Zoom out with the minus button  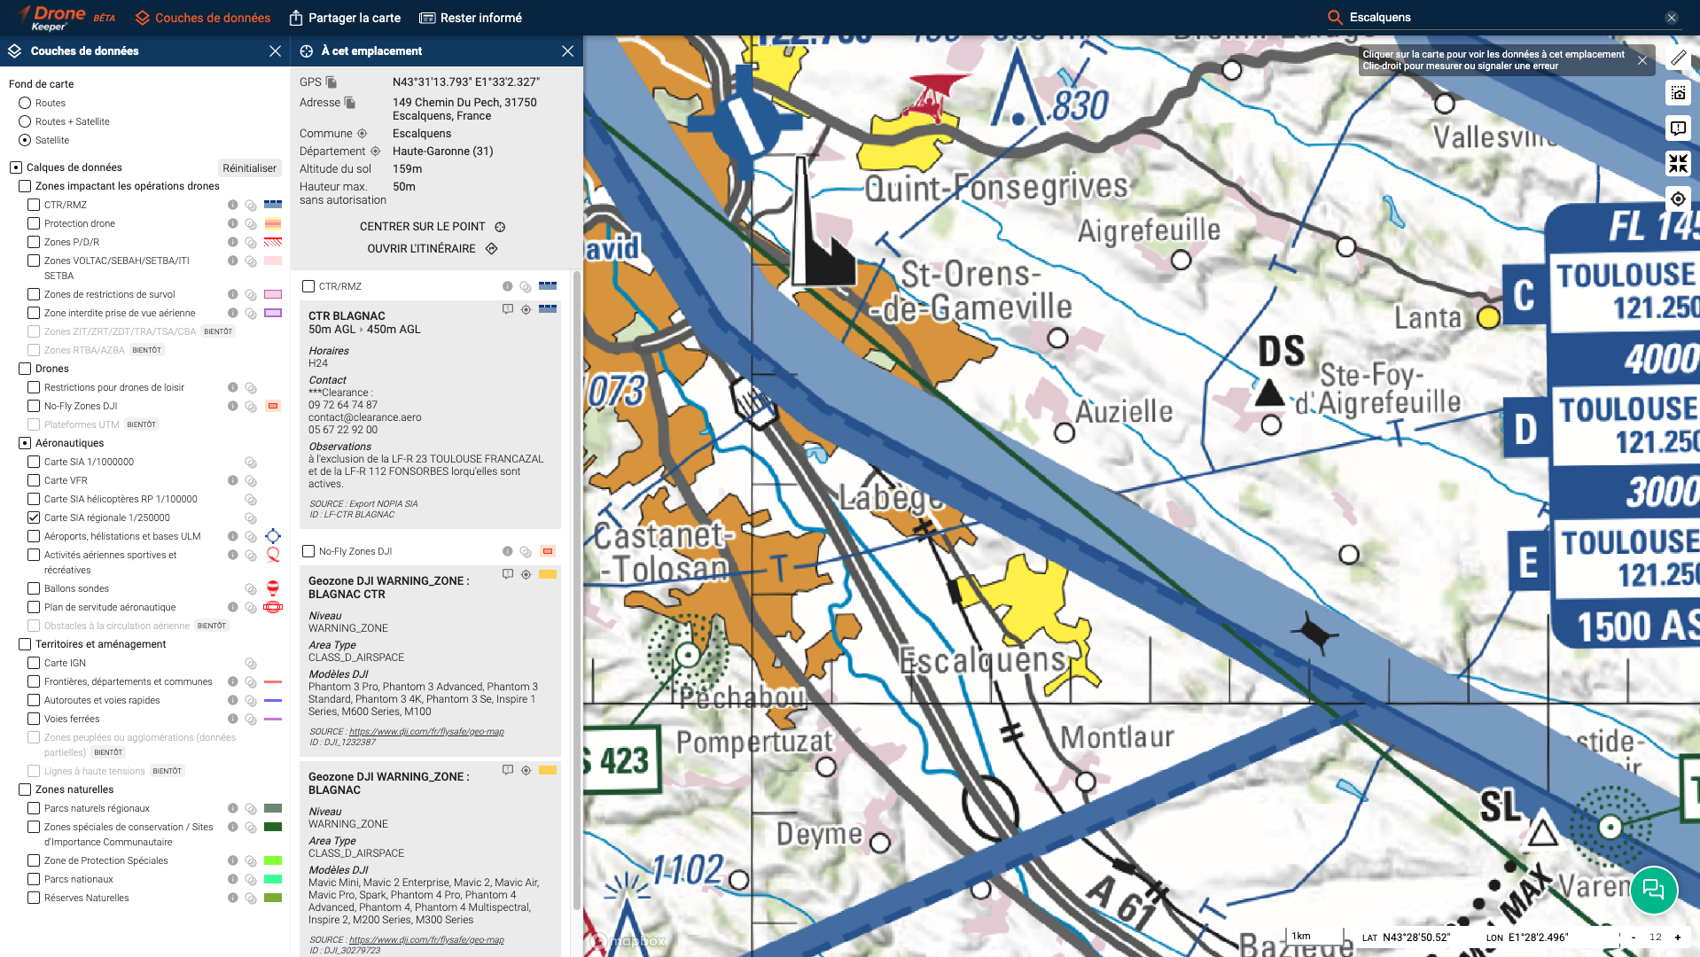(x=1634, y=938)
